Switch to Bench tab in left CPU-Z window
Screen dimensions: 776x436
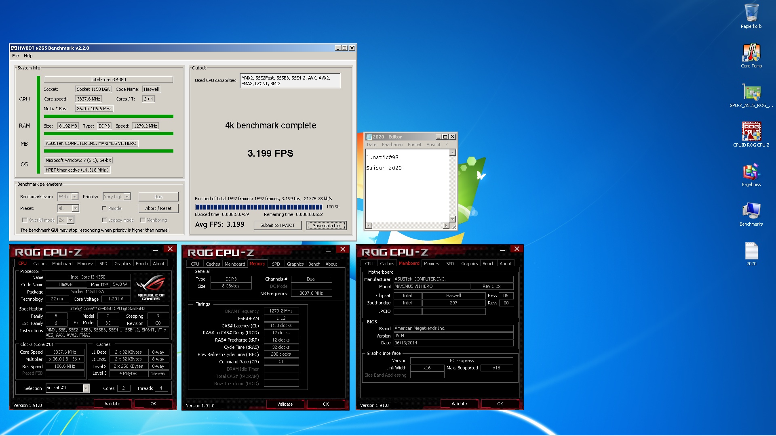click(x=141, y=264)
